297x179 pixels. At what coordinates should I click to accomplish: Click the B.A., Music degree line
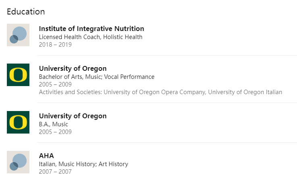[54, 124]
